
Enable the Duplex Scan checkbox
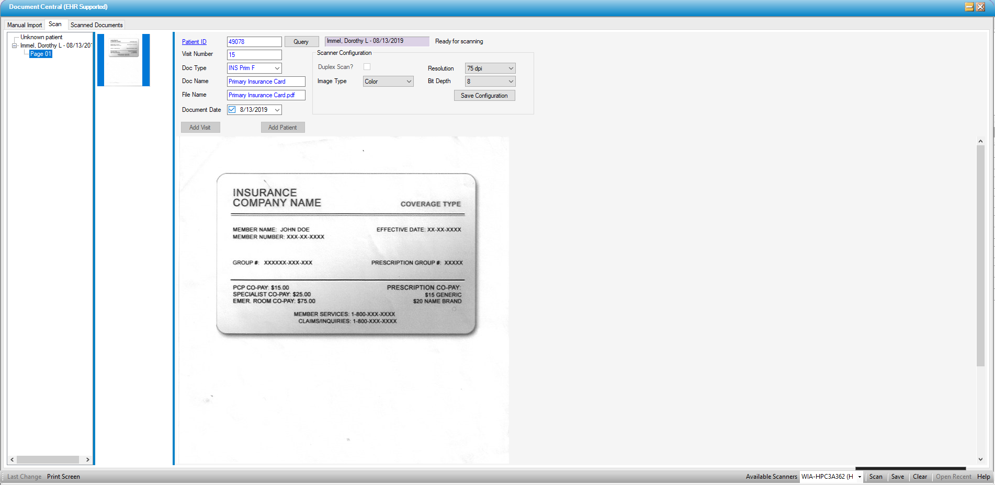tap(367, 67)
